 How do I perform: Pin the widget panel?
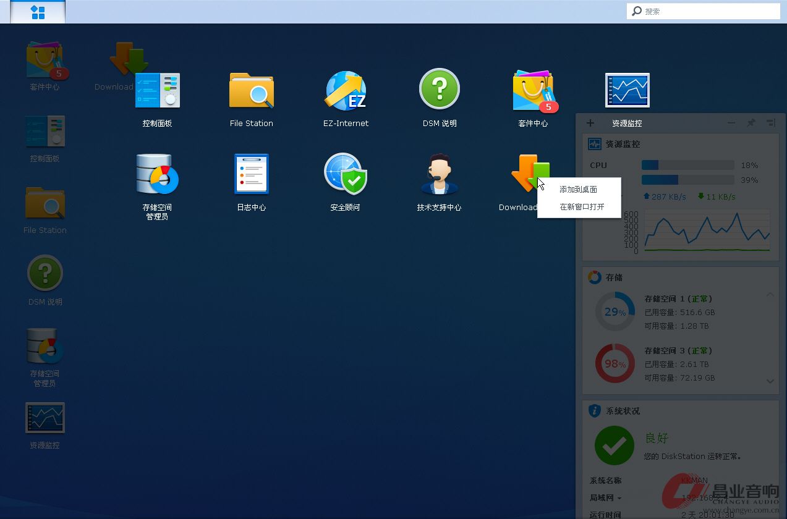[751, 123]
